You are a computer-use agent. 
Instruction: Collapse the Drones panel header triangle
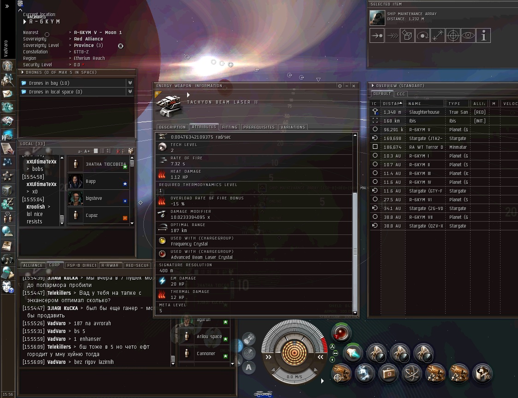[x=23, y=72]
